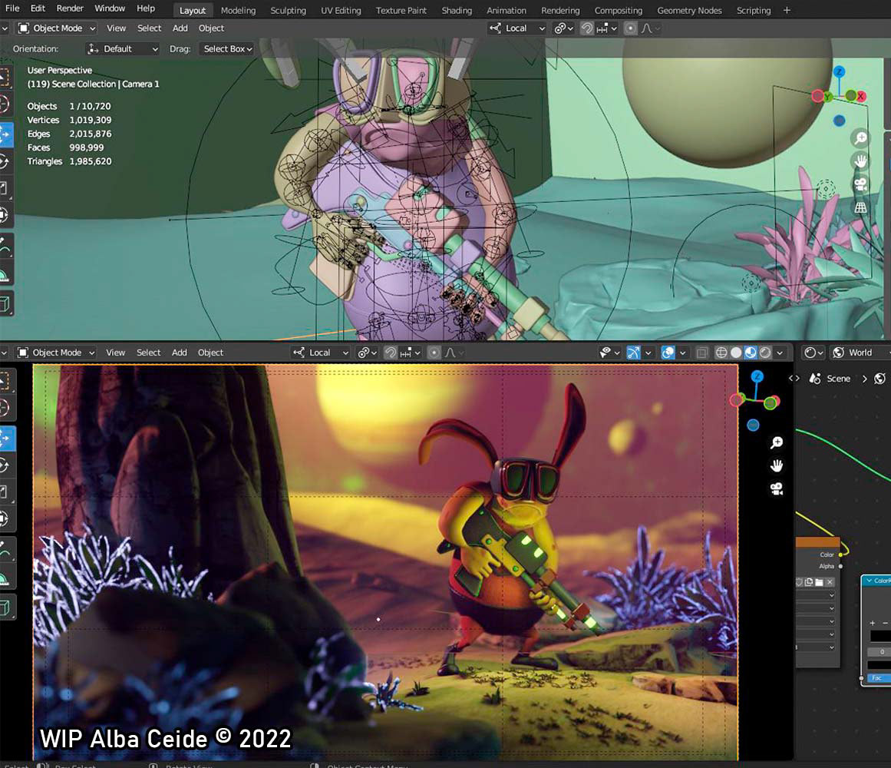Toggle proportional editing in lower viewport header
Screen dimensions: 891x768
coord(434,353)
